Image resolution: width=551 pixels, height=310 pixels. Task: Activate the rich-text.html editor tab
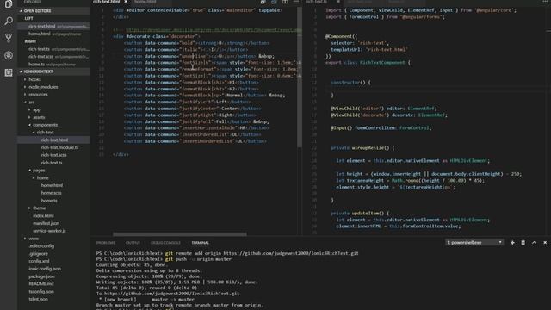[107, 2]
